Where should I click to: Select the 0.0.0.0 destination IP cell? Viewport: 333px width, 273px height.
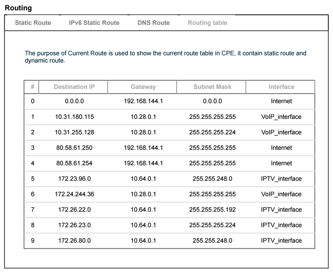tap(74, 101)
